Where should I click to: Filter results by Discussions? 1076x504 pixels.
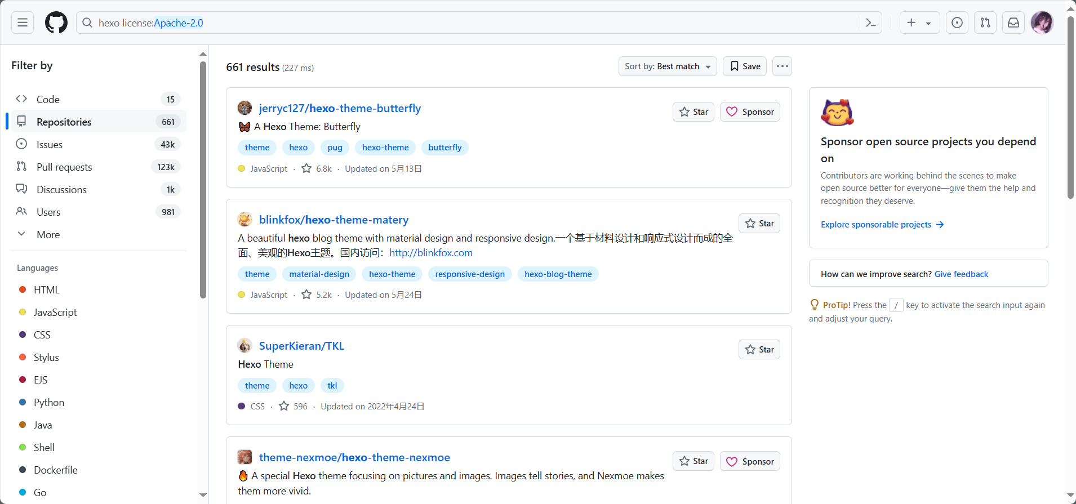(x=61, y=190)
